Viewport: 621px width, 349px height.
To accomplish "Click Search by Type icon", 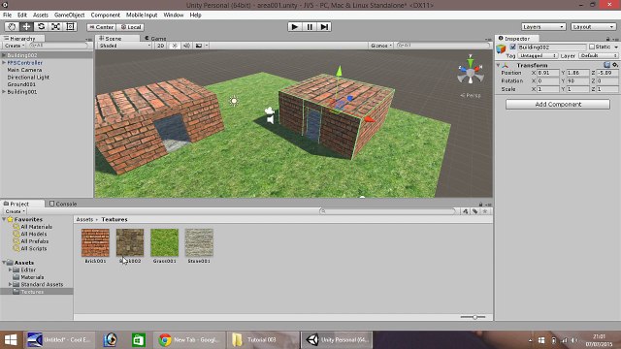I will (x=466, y=211).
